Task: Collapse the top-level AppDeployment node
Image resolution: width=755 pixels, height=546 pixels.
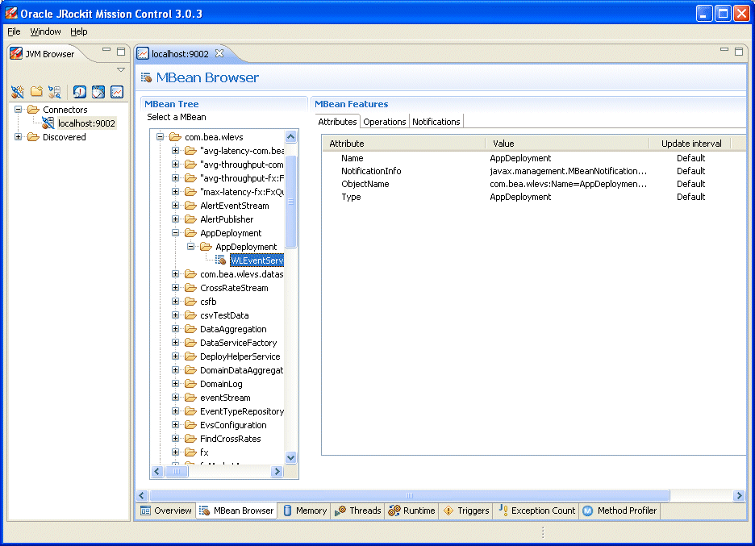Action: (175, 233)
